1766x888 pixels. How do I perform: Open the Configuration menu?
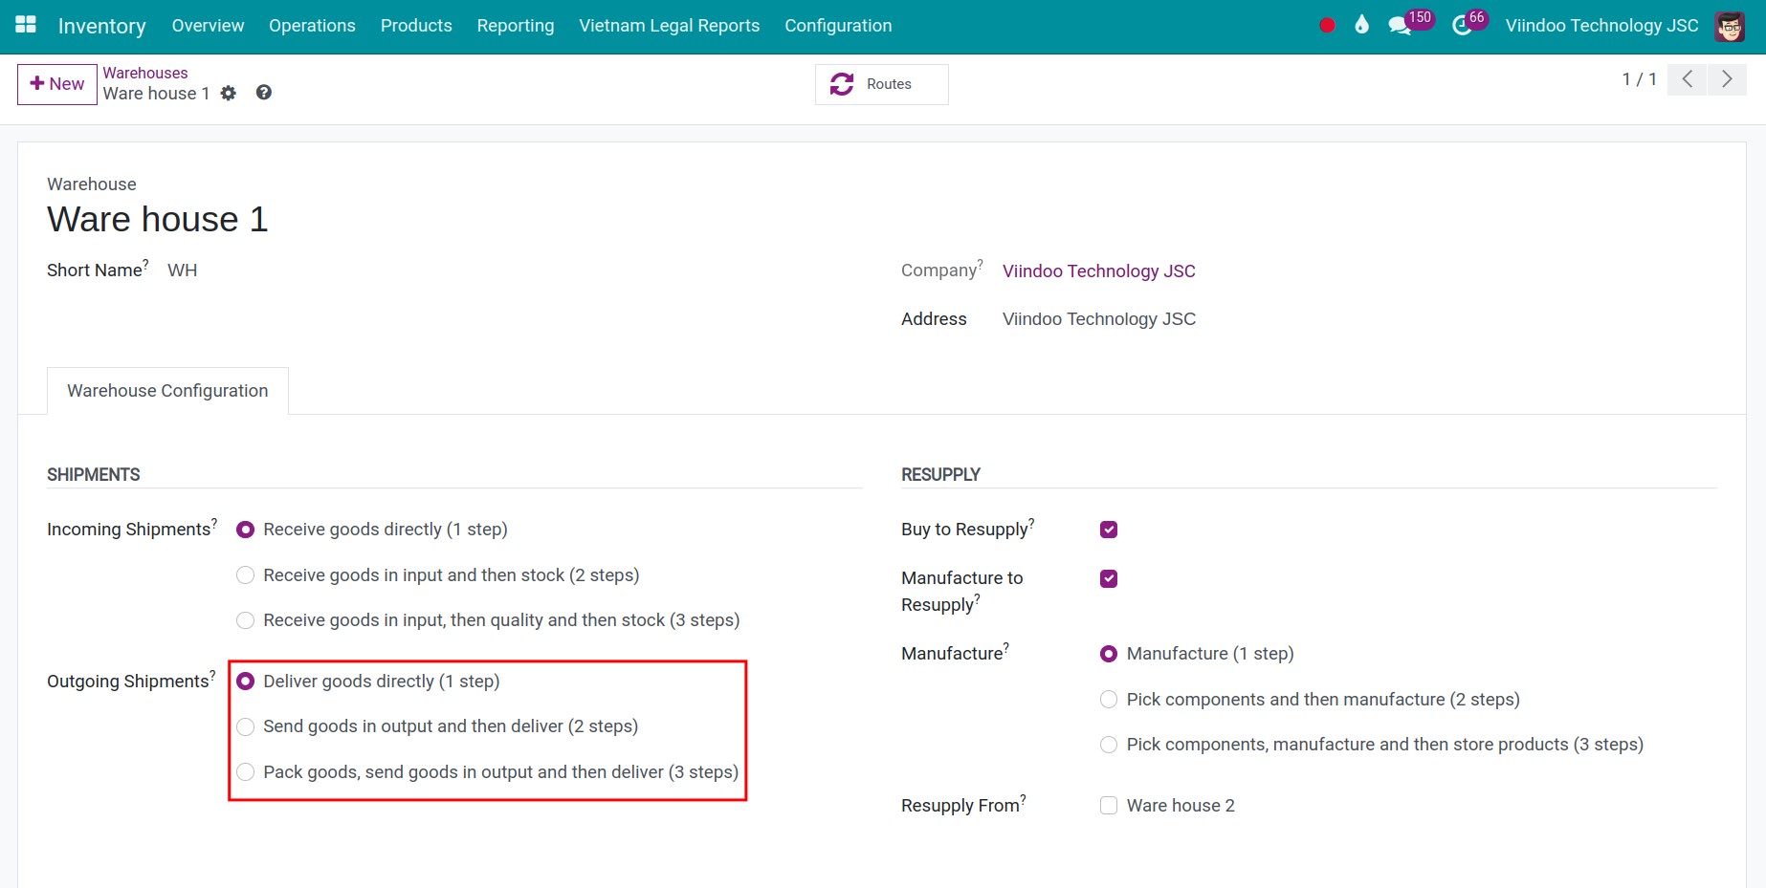(x=838, y=26)
